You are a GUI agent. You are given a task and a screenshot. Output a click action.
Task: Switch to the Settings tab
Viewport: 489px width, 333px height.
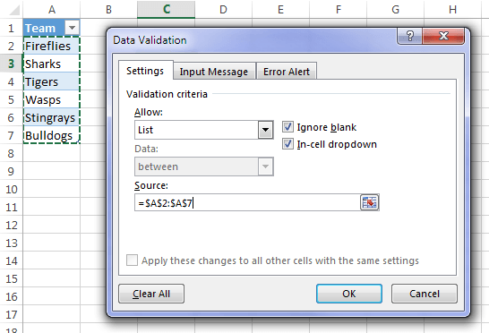point(145,71)
